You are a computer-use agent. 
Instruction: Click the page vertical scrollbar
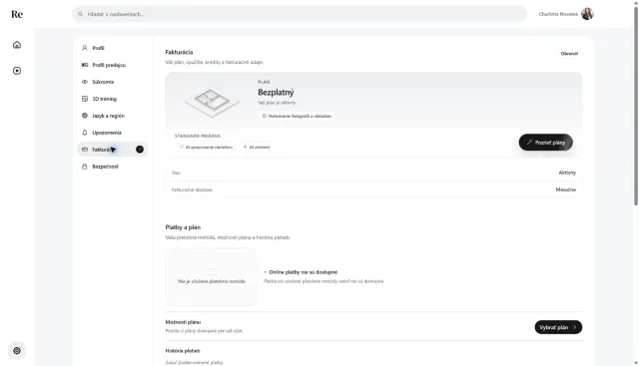coord(636,106)
